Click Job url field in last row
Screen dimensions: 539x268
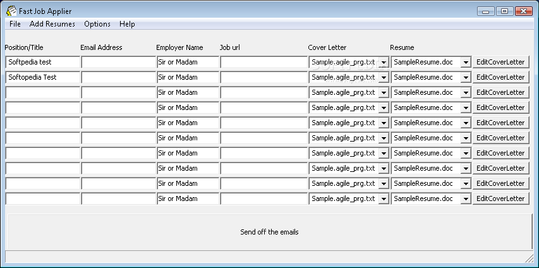(x=263, y=198)
